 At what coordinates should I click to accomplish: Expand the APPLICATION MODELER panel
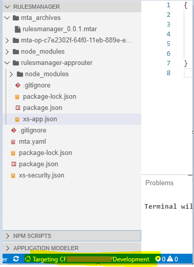click(72, 248)
